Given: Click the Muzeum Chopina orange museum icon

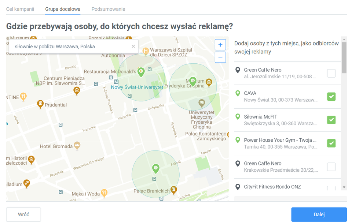Looking at the screenshot, I should (209, 82).
